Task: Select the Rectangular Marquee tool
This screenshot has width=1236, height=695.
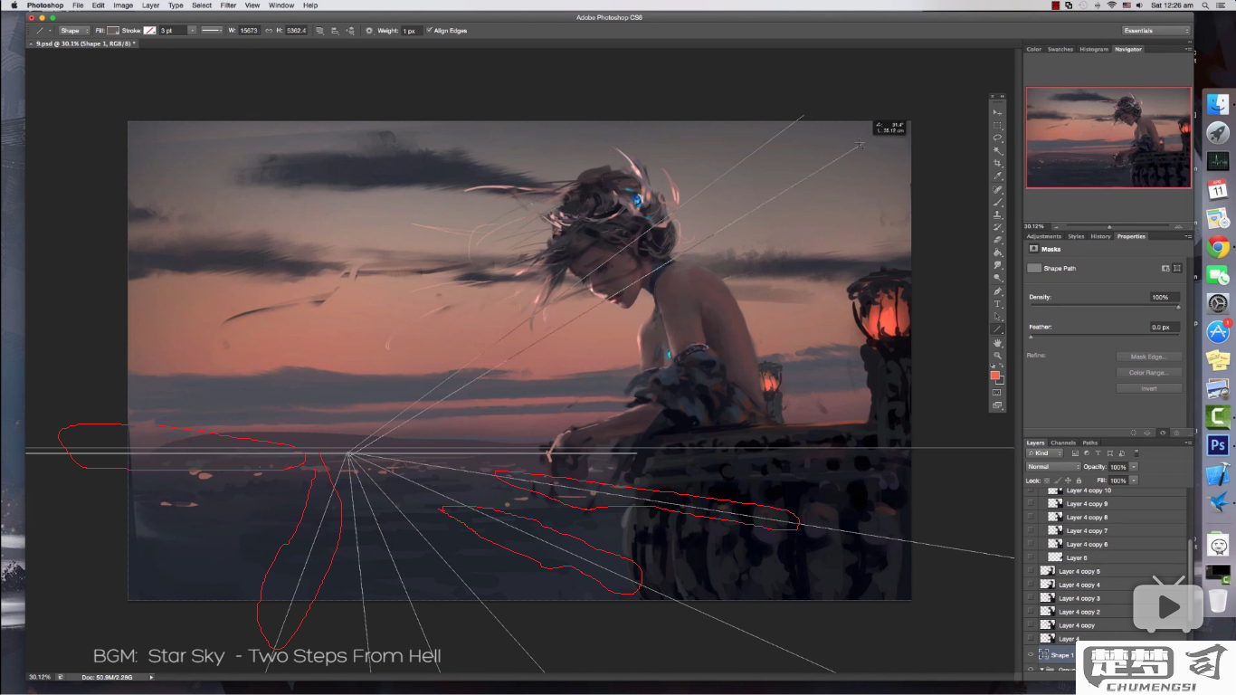Action: tap(998, 125)
